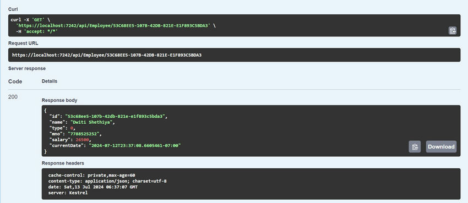Select the server: Kestrel header line
This screenshot has height=203, width=468.
[68, 193]
